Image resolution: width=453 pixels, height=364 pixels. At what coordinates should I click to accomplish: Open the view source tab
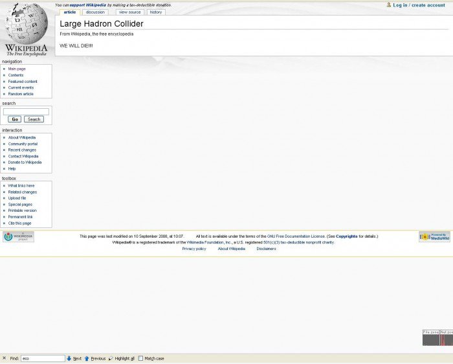tap(129, 12)
